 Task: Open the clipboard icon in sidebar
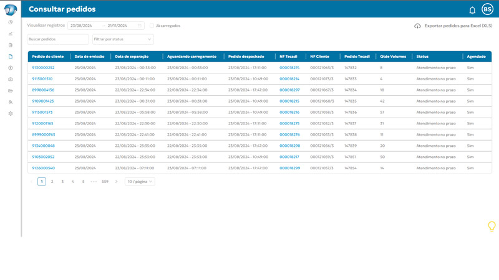point(11,45)
